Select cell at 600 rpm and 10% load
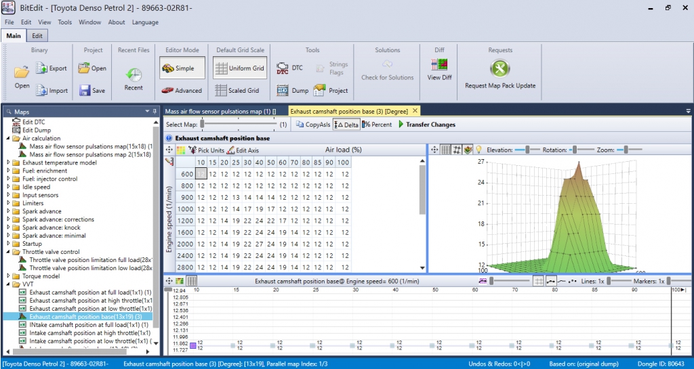The width and height of the screenshot is (694, 369). 201,174
